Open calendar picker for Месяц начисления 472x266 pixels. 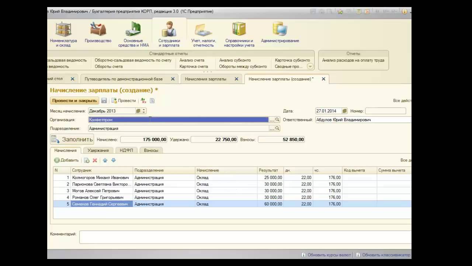(x=138, y=111)
